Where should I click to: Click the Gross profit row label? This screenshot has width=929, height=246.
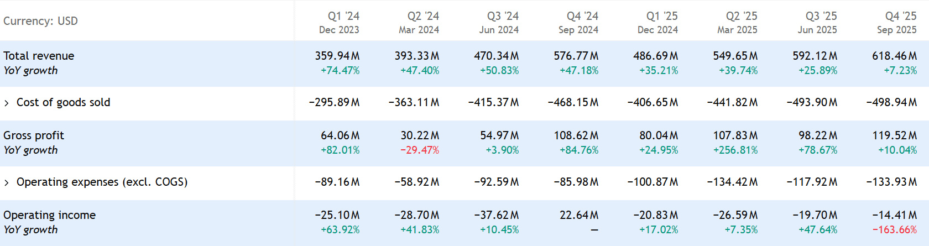pos(34,135)
